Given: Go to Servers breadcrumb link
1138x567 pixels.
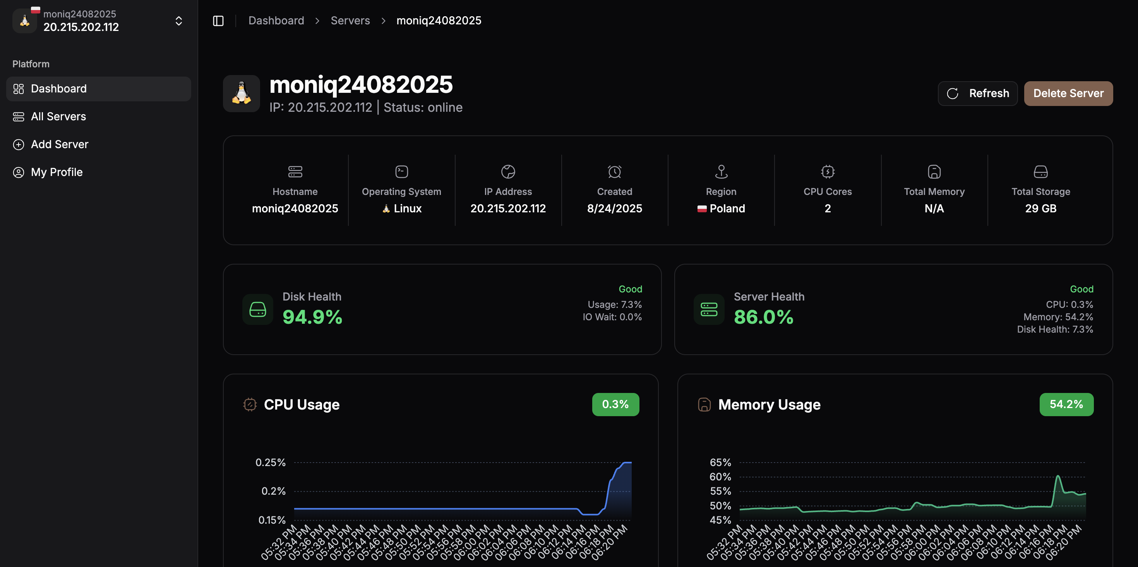Looking at the screenshot, I should (350, 21).
